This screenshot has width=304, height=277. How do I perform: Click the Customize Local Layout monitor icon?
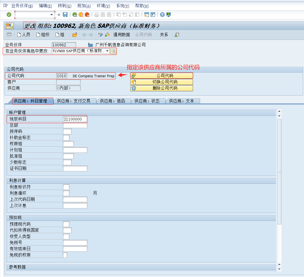(x=169, y=15)
